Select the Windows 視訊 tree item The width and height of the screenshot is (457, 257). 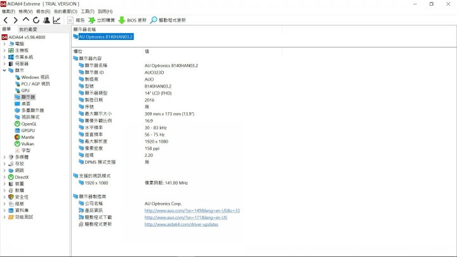[x=32, y=77]
